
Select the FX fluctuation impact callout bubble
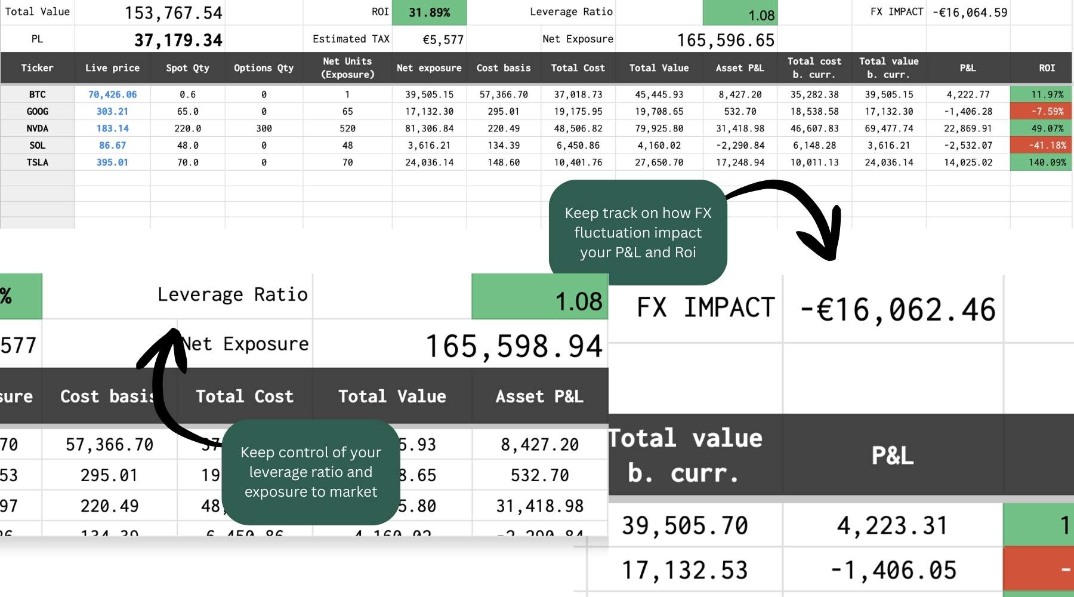point(637,232)
